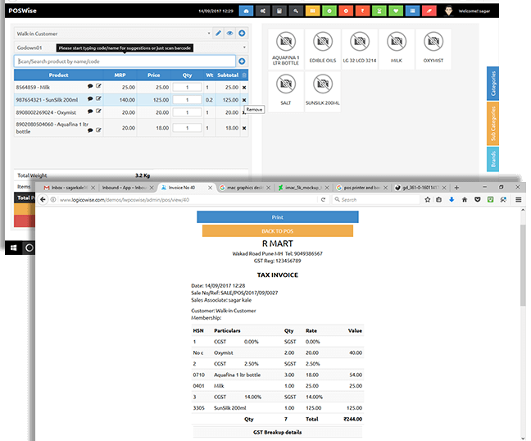The width and height of the screenshot is (531, 441).
Task: Select the Salt product tile
Action: point(286,91)
